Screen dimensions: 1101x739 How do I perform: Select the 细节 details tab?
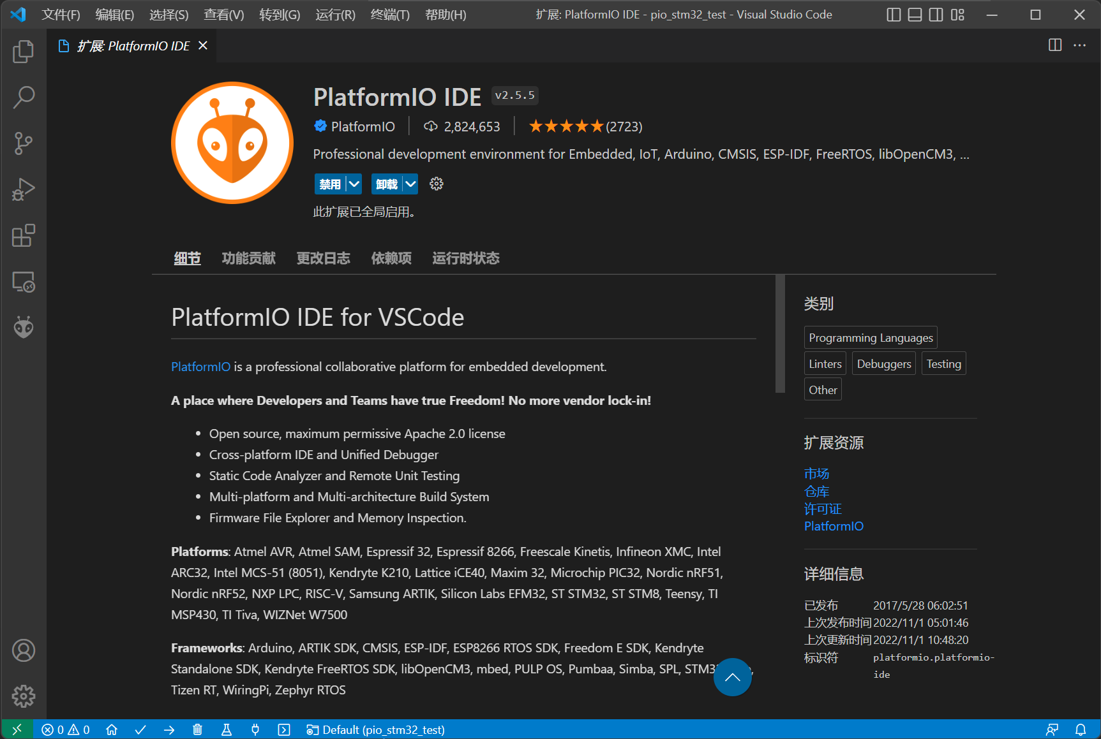(188, 258)
